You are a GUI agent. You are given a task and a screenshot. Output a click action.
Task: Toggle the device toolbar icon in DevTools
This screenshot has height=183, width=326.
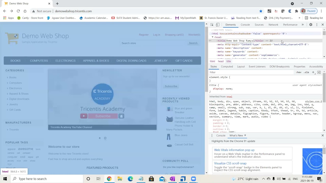coord(218,25)
